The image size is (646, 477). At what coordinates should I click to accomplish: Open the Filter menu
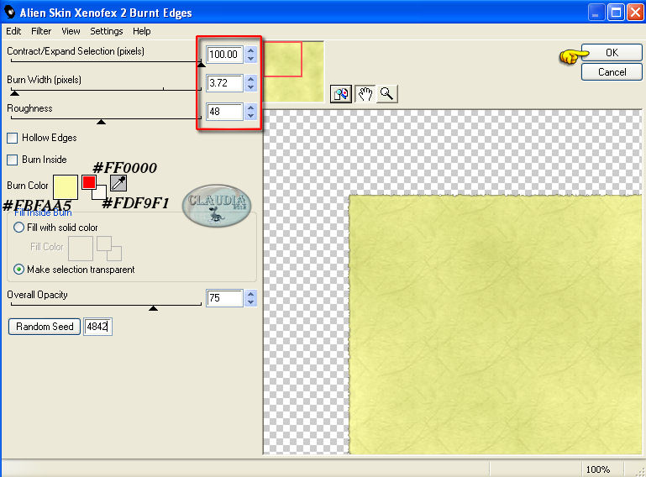click(41, 31)
